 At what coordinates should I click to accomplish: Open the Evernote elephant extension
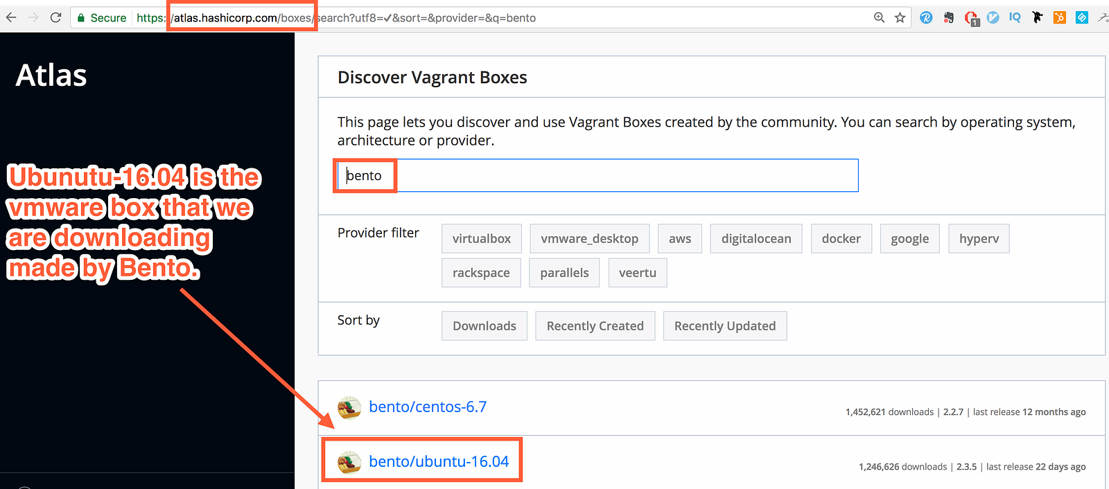point(948,17)
